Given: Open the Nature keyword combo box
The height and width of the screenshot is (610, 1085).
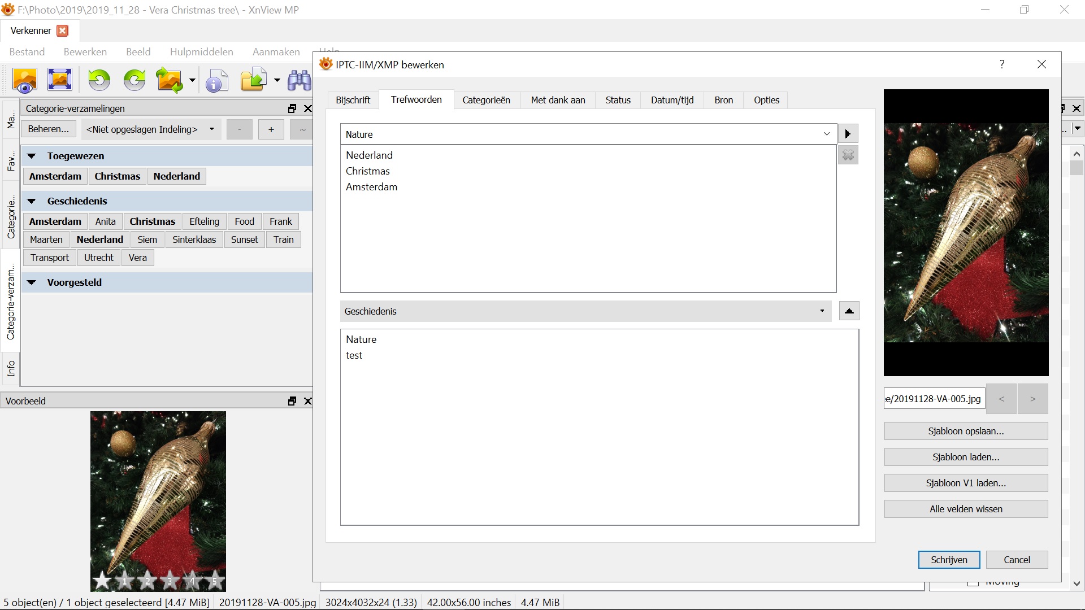Looking at the screenshot, I should coord(826,134).
